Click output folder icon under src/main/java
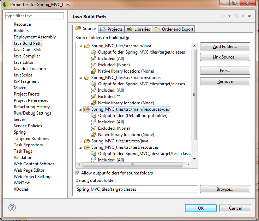The width and height of the screenshot is (259, 221). 94,52
